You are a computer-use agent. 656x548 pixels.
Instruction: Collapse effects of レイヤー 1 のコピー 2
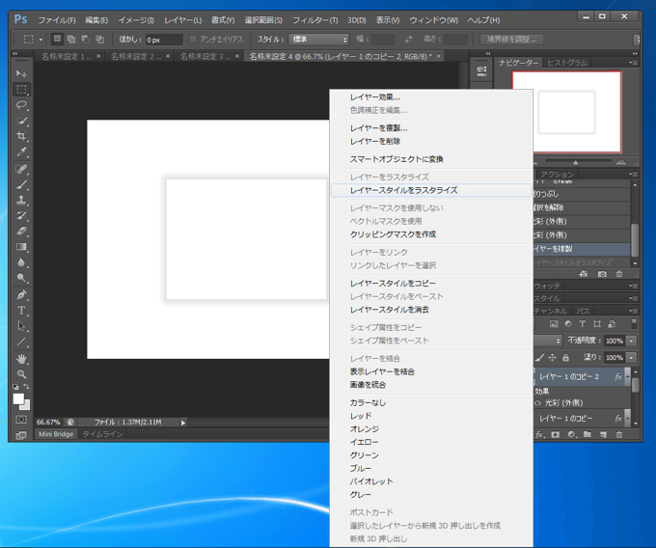tap(628, 376)
